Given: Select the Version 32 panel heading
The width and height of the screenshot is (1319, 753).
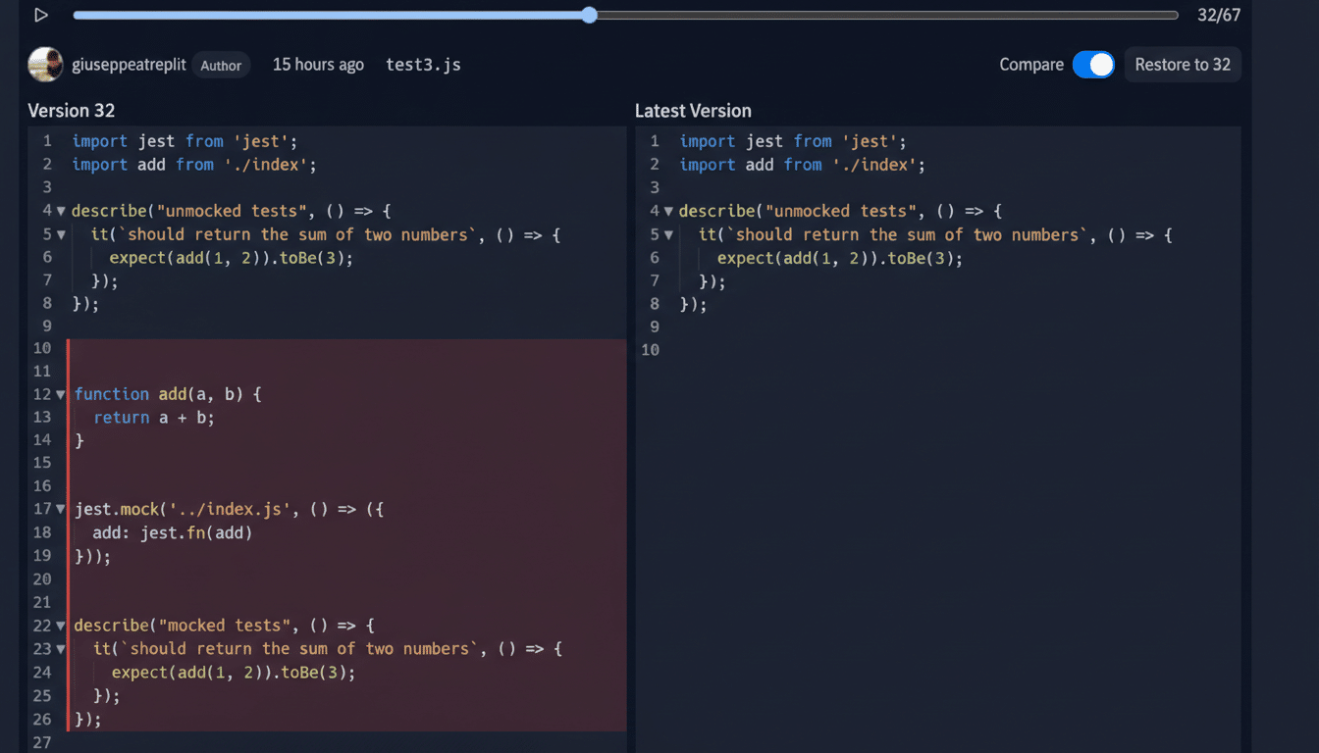Looking at the screenshot, I should click(x=72, y=110).
